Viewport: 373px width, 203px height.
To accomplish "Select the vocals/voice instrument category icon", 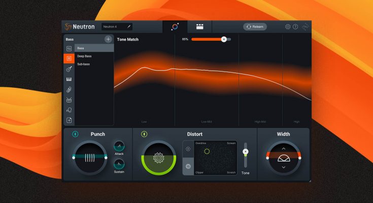I will click(69, 110).
